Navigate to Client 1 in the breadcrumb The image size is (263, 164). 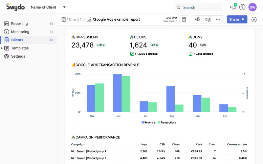76,20
